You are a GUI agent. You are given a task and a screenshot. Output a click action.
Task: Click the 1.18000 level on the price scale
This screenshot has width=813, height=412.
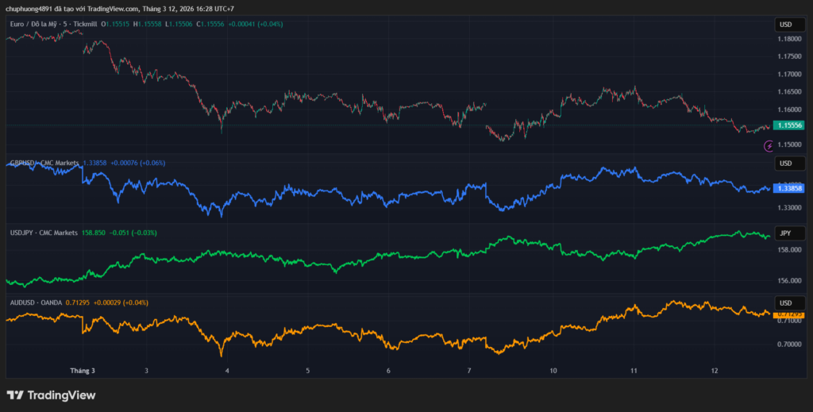788,39
